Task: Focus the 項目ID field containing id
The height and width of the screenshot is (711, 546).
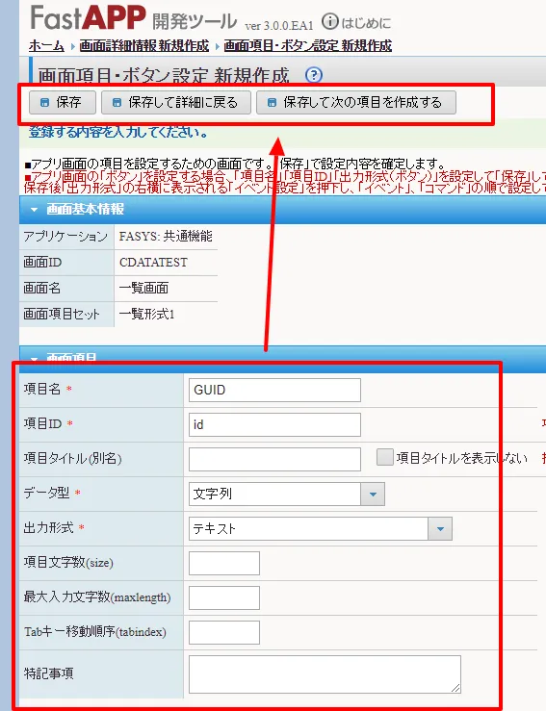Action: (x=274, y=424)
